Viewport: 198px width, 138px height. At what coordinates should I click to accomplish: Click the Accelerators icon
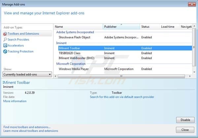(x=5, y=46)
